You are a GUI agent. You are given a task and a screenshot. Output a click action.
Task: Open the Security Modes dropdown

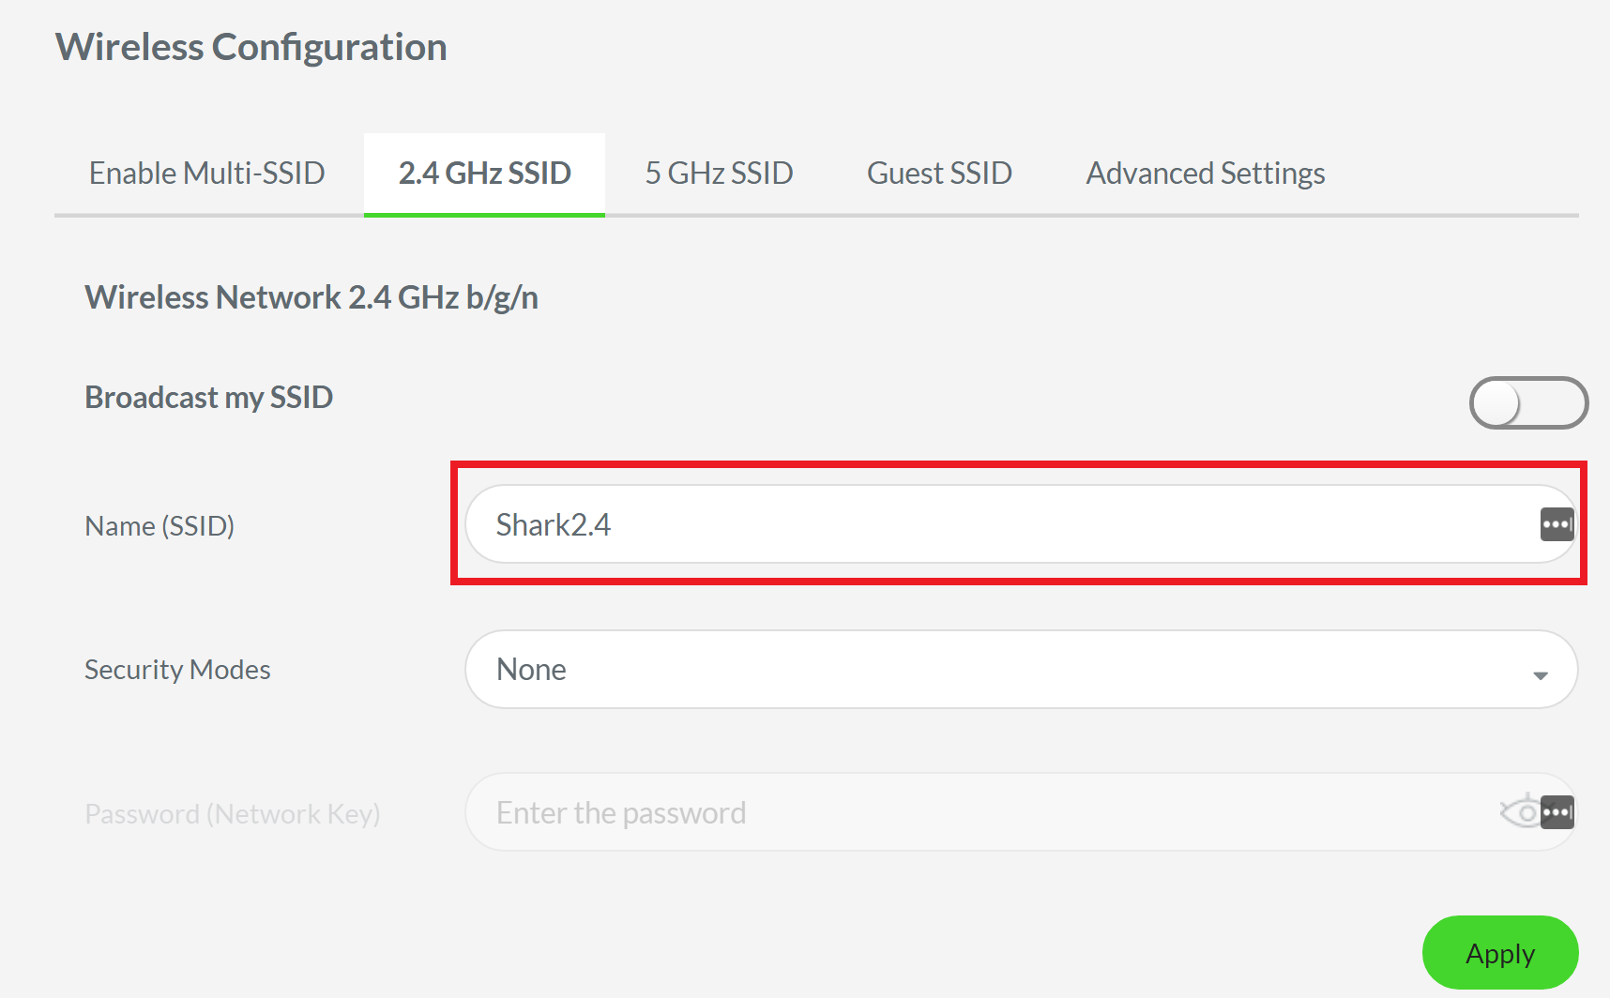click(1021, 669)
